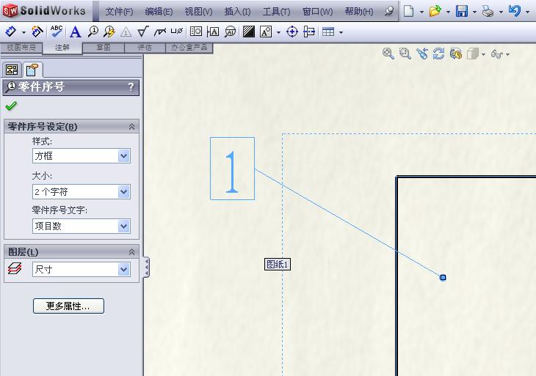Open the FeatureManager design tree tab
The width and height of the screenshot is (536, 376).
pyautogui.click(x=12, y=70)
